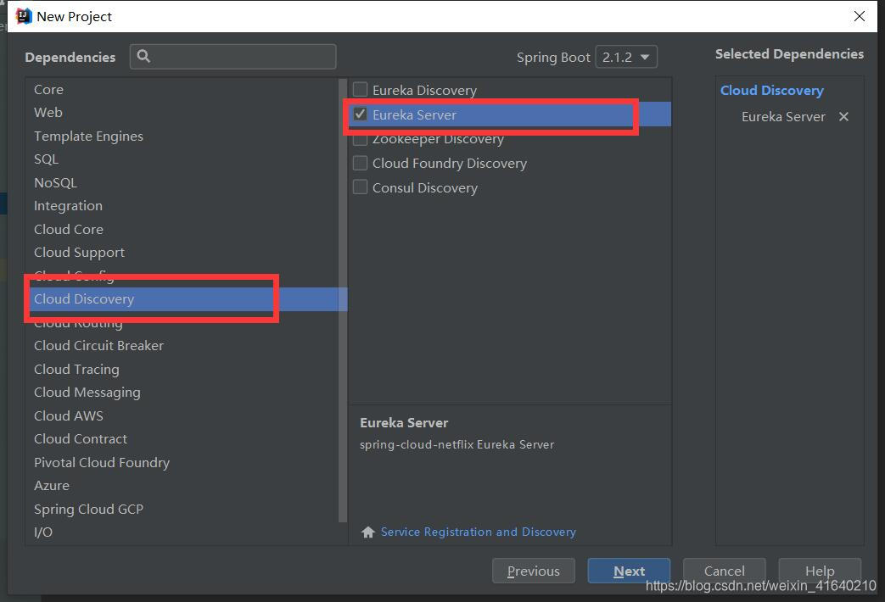Select the Core dependency category

pos(182,89)
